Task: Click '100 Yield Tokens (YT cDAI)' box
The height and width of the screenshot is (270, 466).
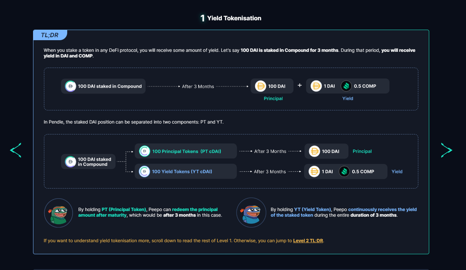Action: (186, 171)
